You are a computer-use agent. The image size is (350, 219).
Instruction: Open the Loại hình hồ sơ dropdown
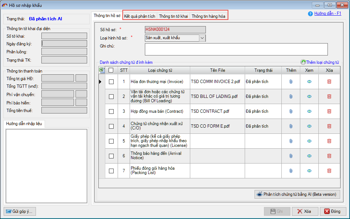202,38
